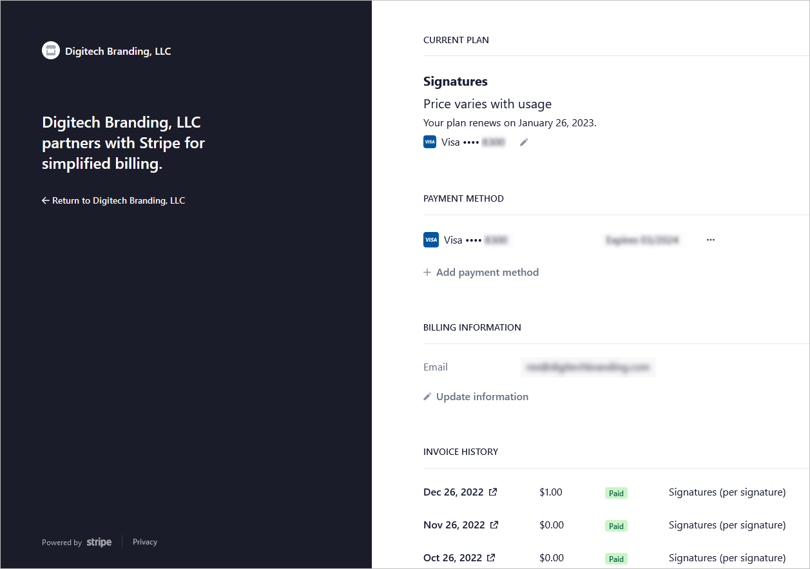Viewport: 810px width, 569px height.
Task: Click Signatures (per signature) in Dec 26 row
Action: point(728,492)
